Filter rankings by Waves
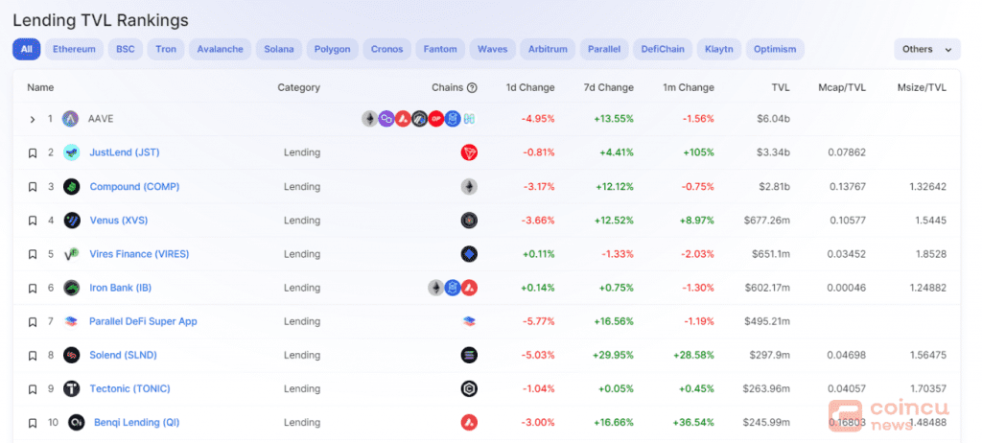The width and height of the screenshot is (982, 443). point(492,49)
